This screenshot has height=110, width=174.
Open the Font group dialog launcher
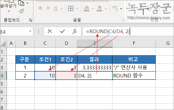click(x=124, y=20)
